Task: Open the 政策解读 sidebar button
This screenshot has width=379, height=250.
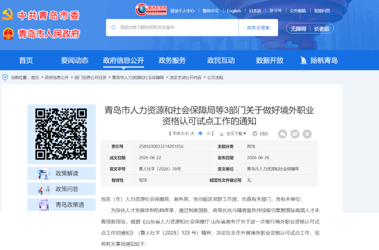Action: tap(62, 173)
